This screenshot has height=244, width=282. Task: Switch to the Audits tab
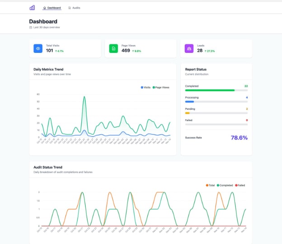click(x=76, y=8)
